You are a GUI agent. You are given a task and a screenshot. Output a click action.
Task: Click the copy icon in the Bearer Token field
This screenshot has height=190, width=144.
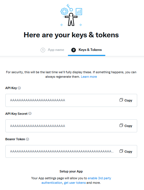121,151
